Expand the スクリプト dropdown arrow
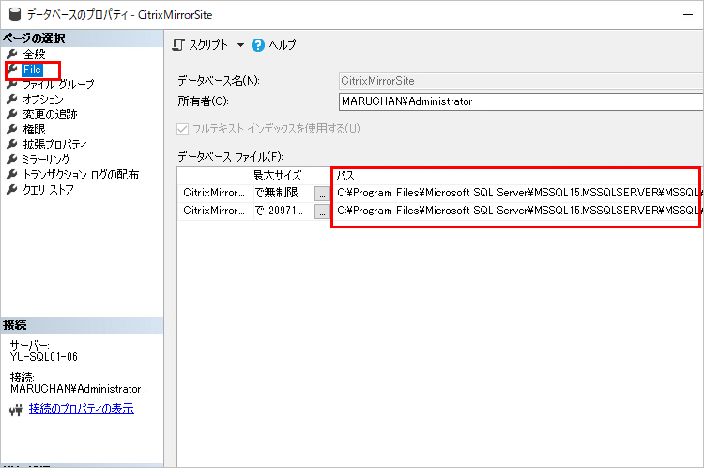This screenshot has width=704, height=468. [240, 45]
